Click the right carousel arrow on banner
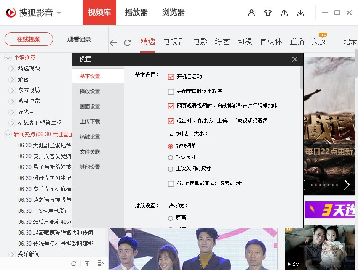Viewport: 358px width, 270px height. coord(347,184)
